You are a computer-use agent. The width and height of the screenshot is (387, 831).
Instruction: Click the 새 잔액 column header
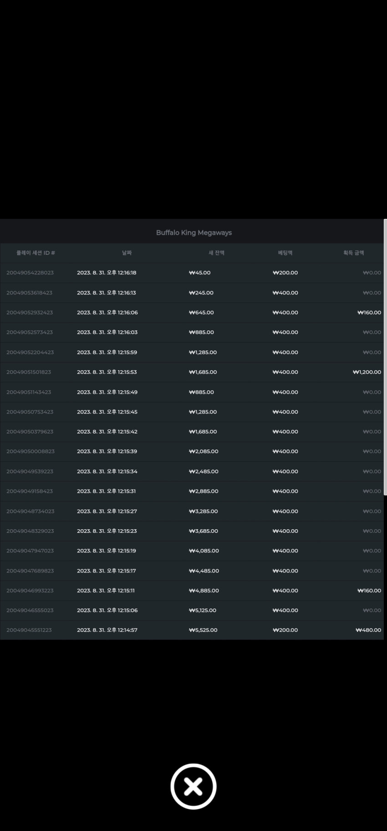(x=216, y=253)
